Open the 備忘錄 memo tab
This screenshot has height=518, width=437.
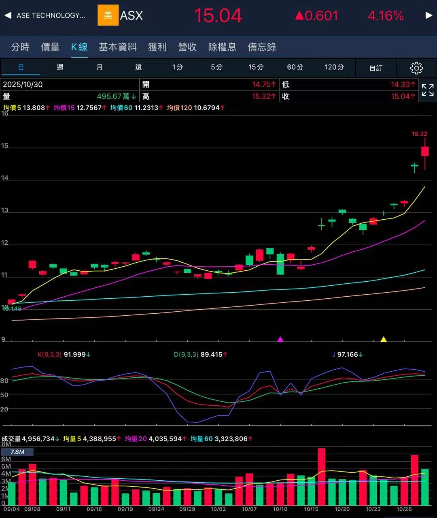click(262, 47)
